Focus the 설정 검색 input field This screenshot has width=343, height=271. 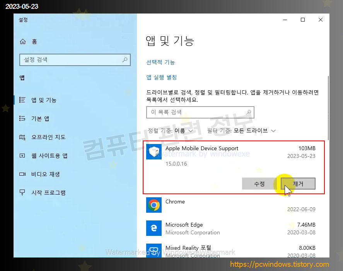[75, 59]
